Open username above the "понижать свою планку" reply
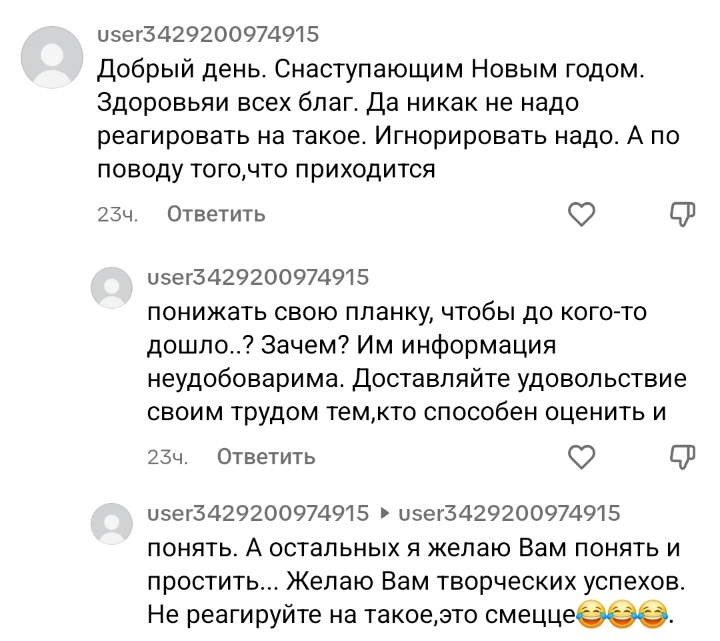Viewport: 720px width, 641px height. [x=257, y=276]
